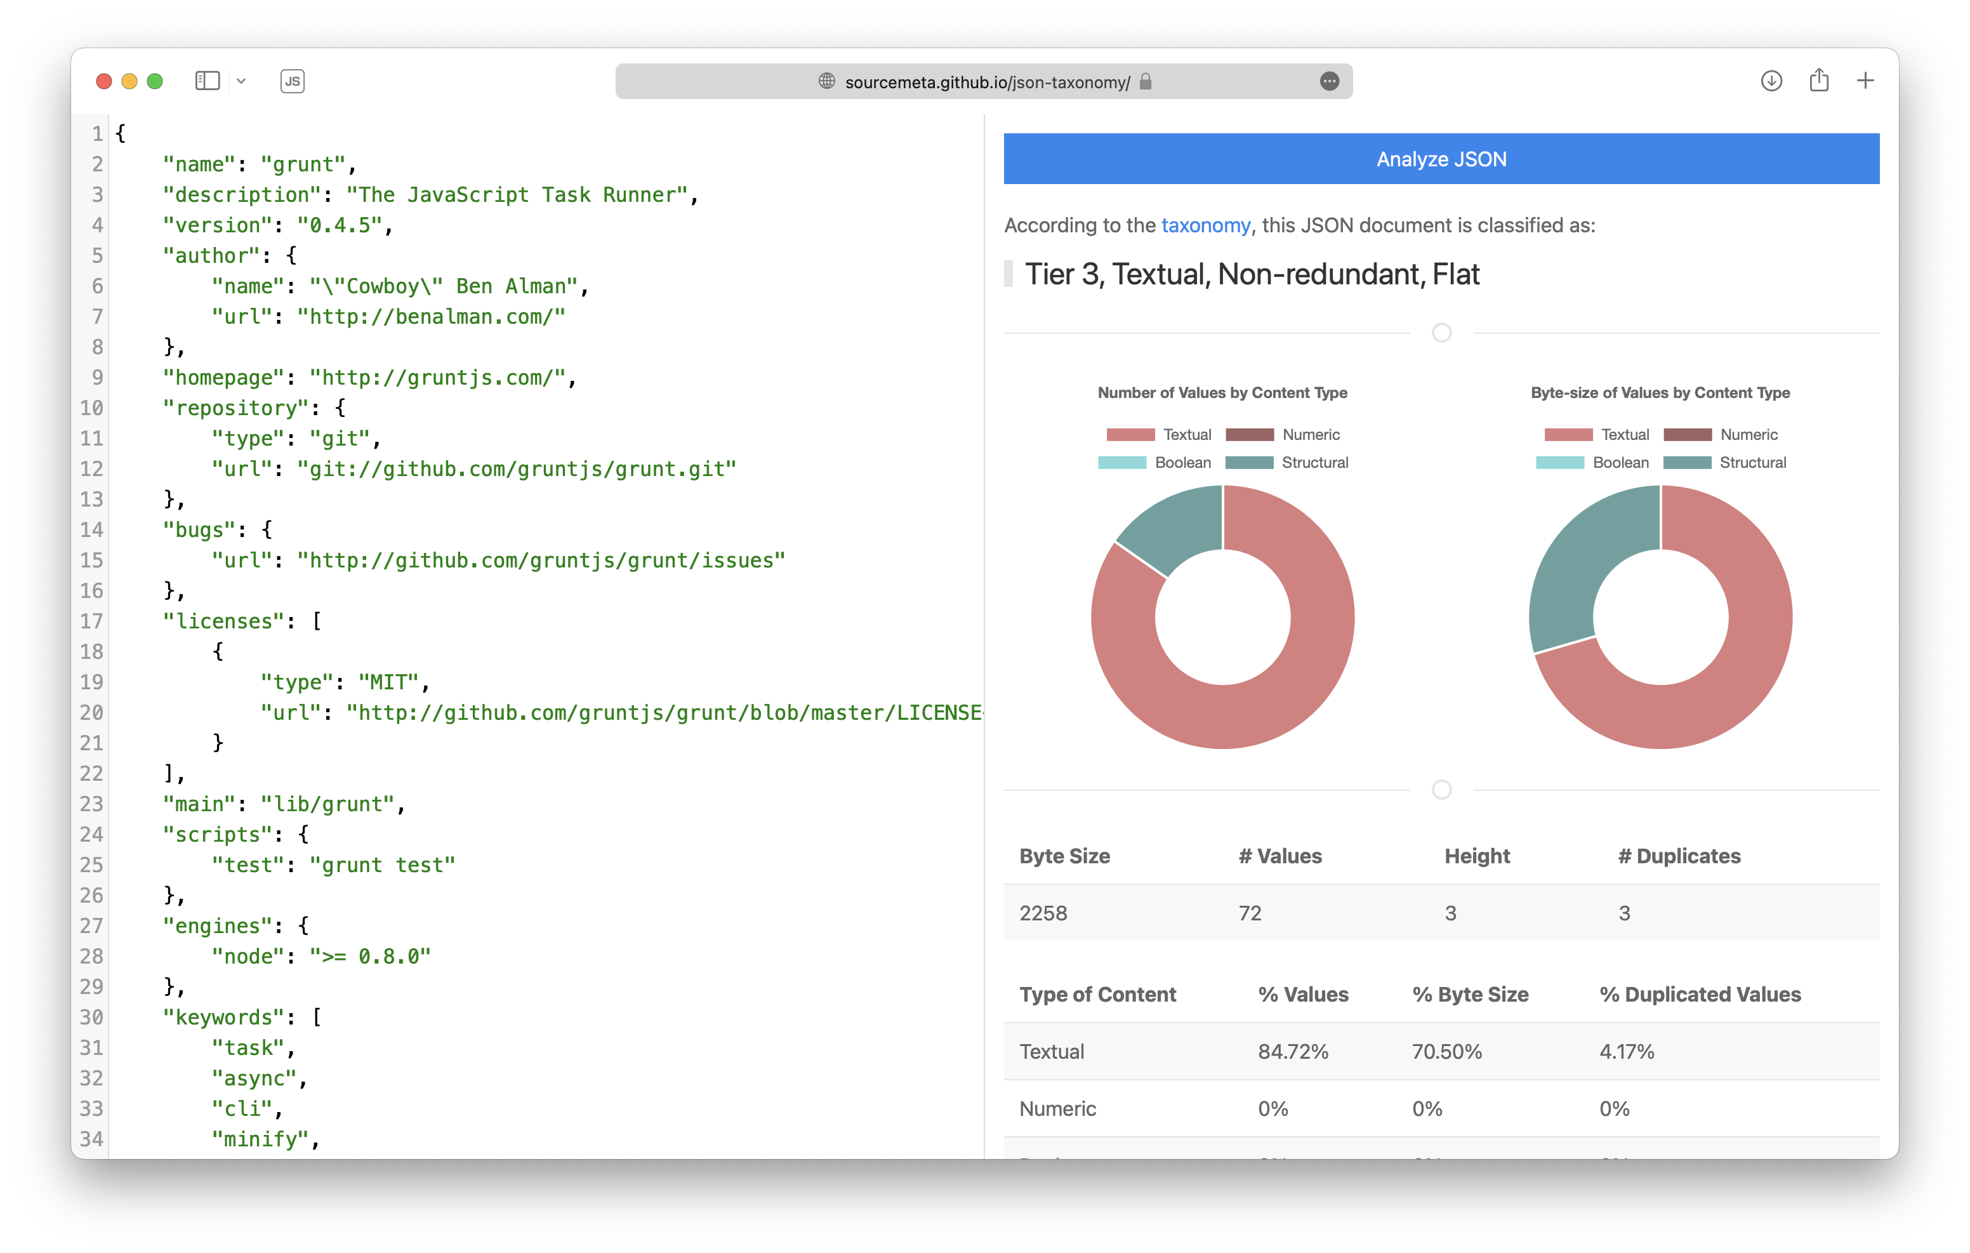1970x1253 pixels.
Task: Open the sidebar options chevron dropdown
Action: pyautogui.click(x=241, y=81)
